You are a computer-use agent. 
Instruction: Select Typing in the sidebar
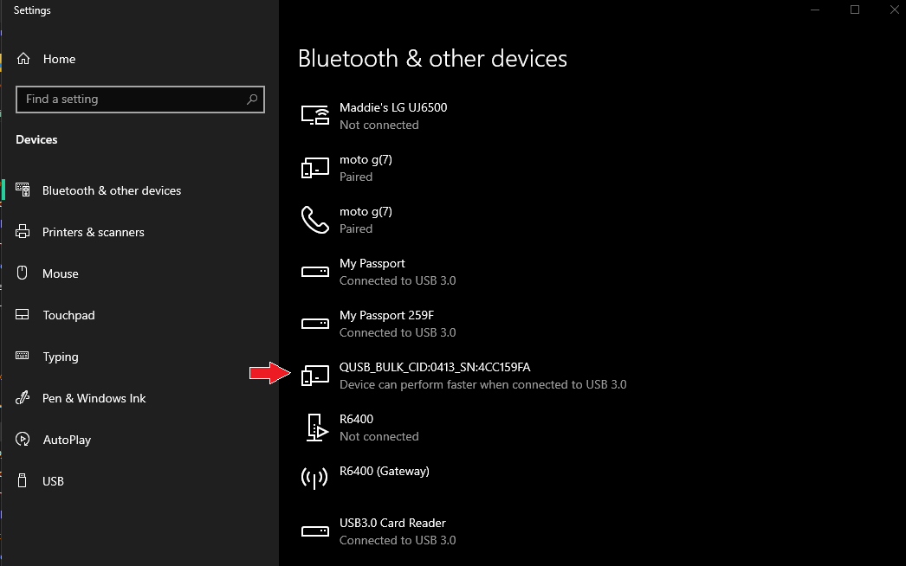click(x=61, y=357)
